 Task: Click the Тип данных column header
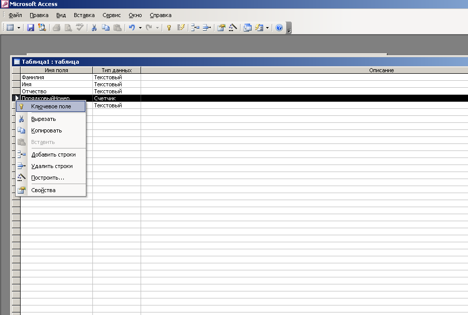pyautogui.click(x=116, y=70)
